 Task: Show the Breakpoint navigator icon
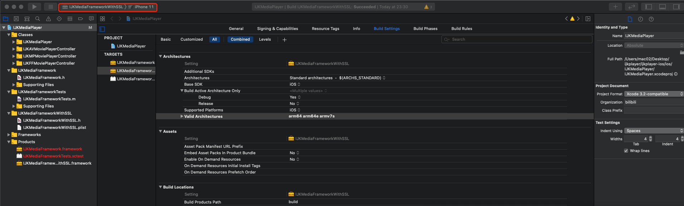pos(80,19)
